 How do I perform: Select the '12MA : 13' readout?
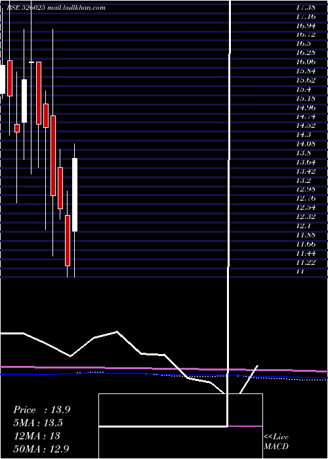(37, 436)
